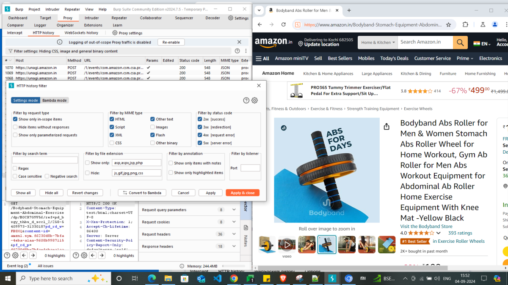Viewport: 508px width, 285px height.
Task: Open Proxy settings via its gear icon
Action: (115, 33)
